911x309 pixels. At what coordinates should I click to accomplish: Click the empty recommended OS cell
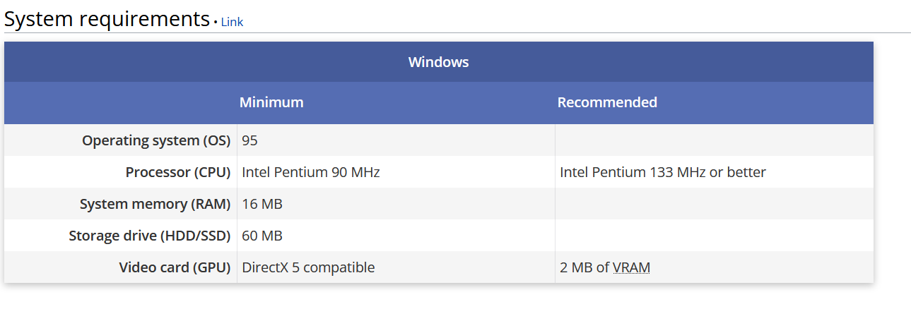pos(714,140)
